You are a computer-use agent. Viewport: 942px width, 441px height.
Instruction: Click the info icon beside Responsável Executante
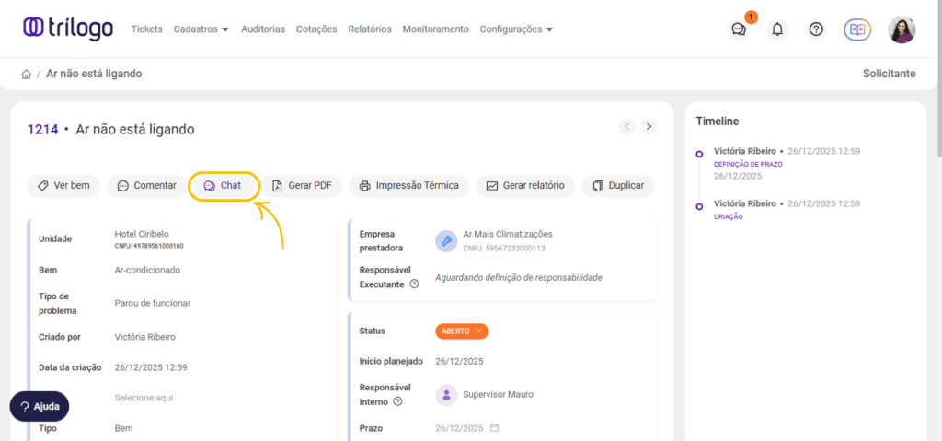tap(414, 284)
